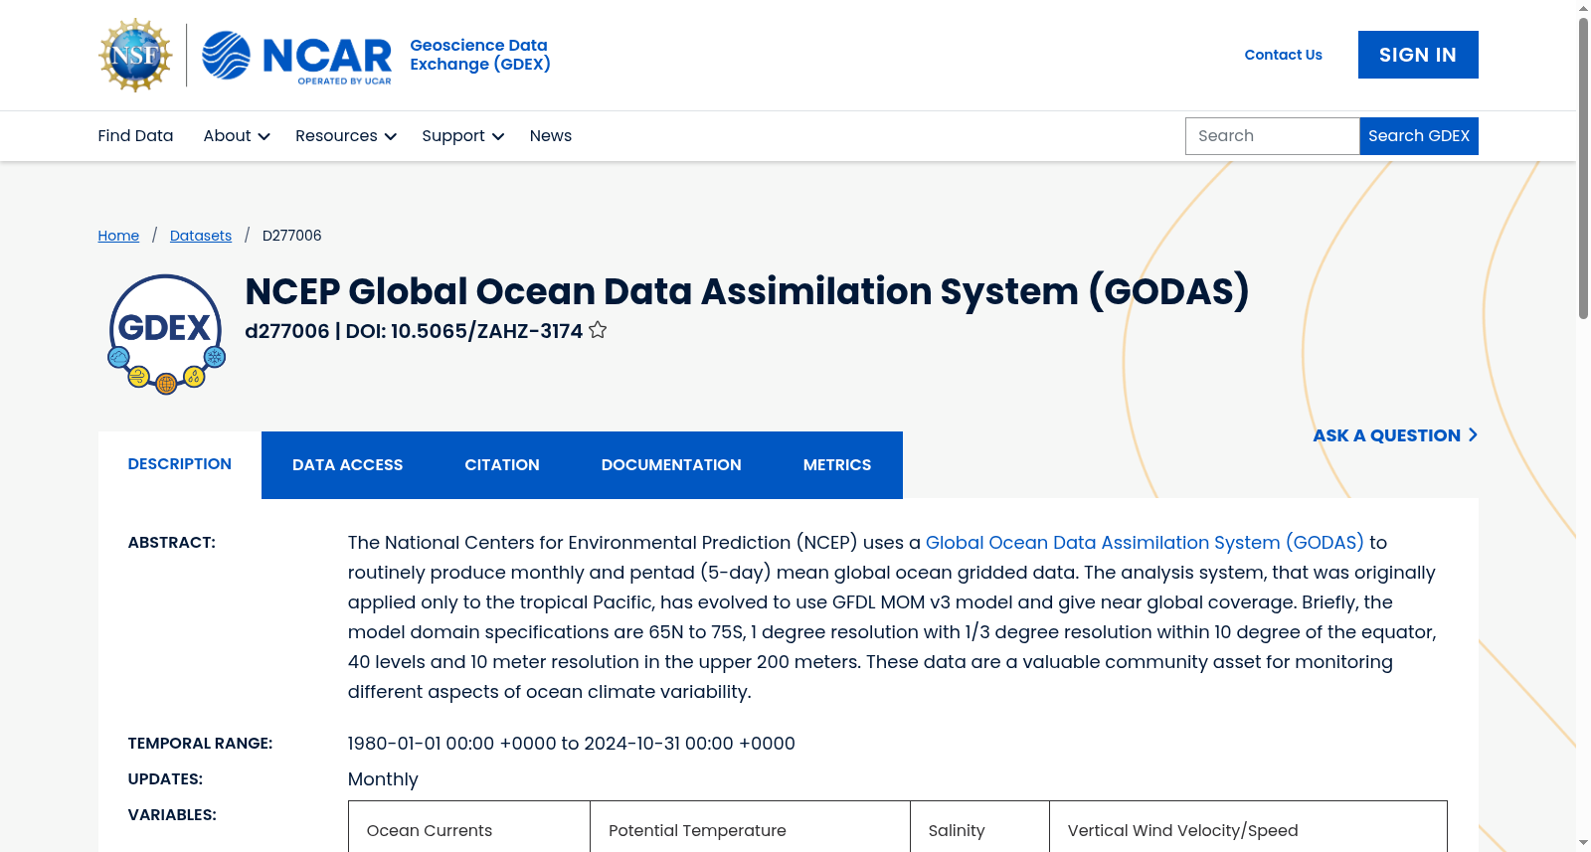The width and height of the screenshot is (1591, 852).
Task: Click the temporal range value text
Action: coord(571,744)
